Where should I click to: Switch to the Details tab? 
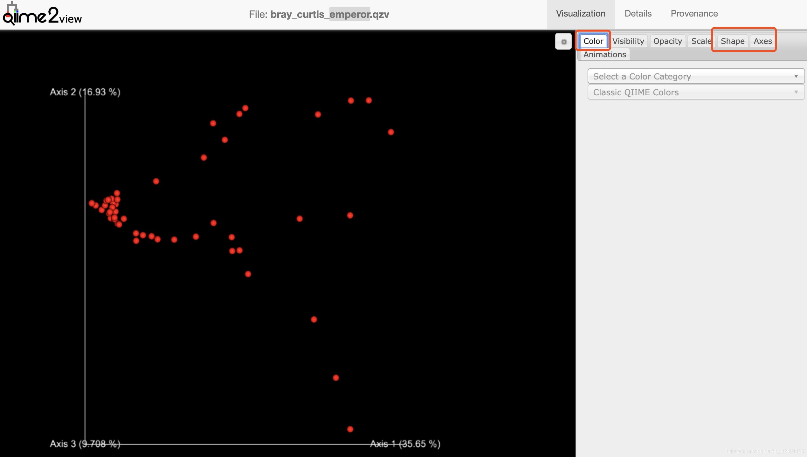638,13
